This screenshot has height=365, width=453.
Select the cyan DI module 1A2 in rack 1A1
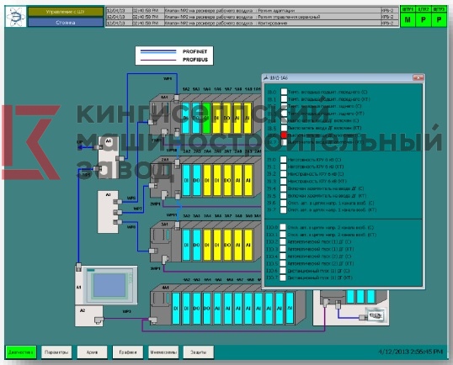tap(186, 118)
